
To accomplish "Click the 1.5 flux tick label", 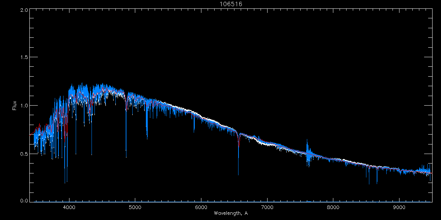I will pos(24,57).
